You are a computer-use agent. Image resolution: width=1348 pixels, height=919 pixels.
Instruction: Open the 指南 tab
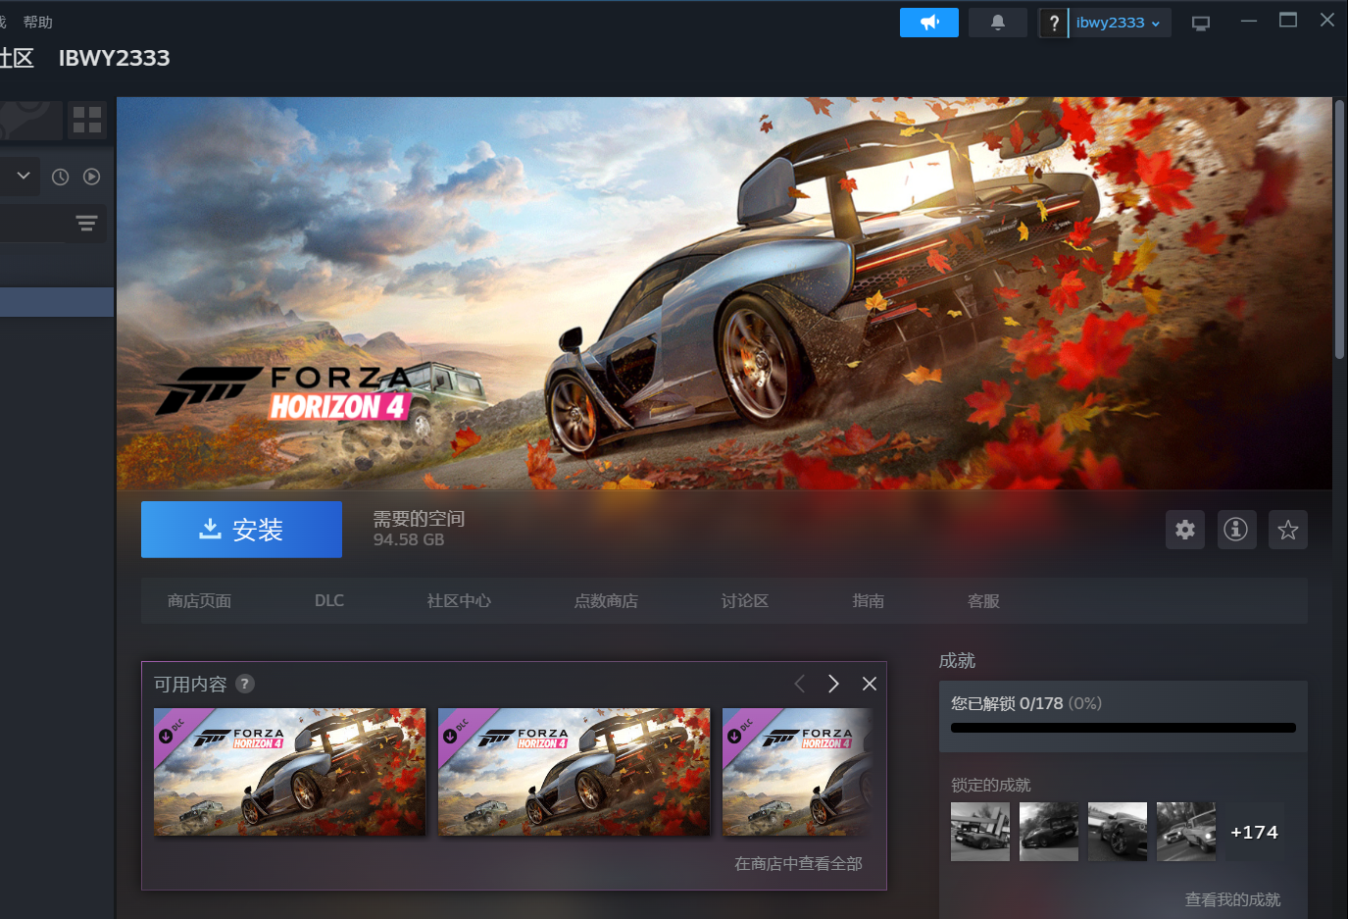click(869, 601)
